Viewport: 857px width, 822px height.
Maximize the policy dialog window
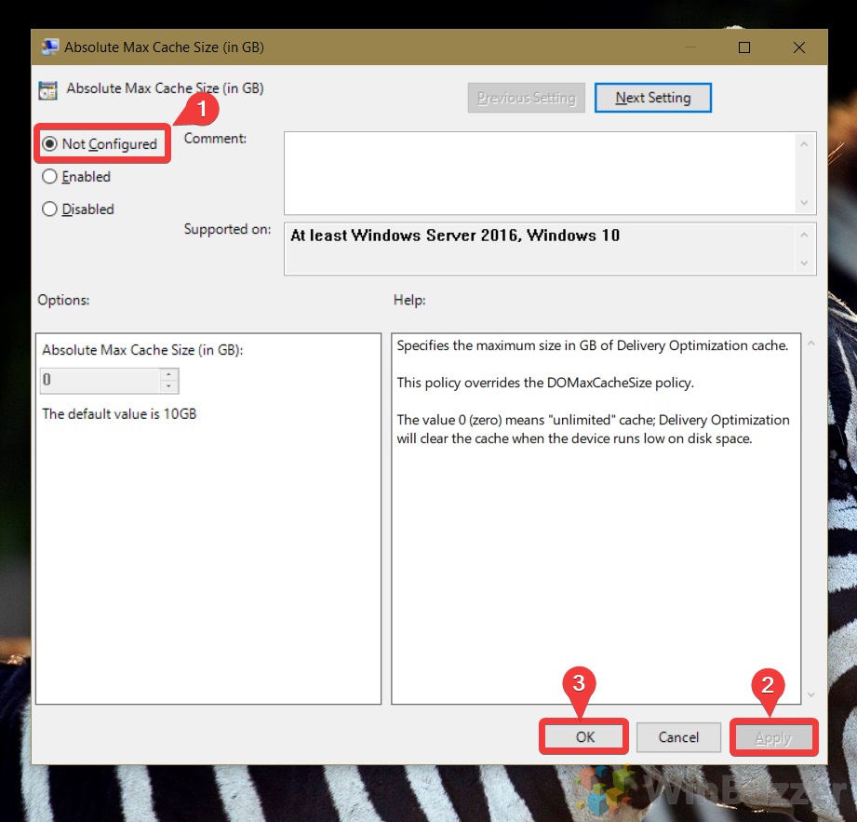click(x=743, y=47)
